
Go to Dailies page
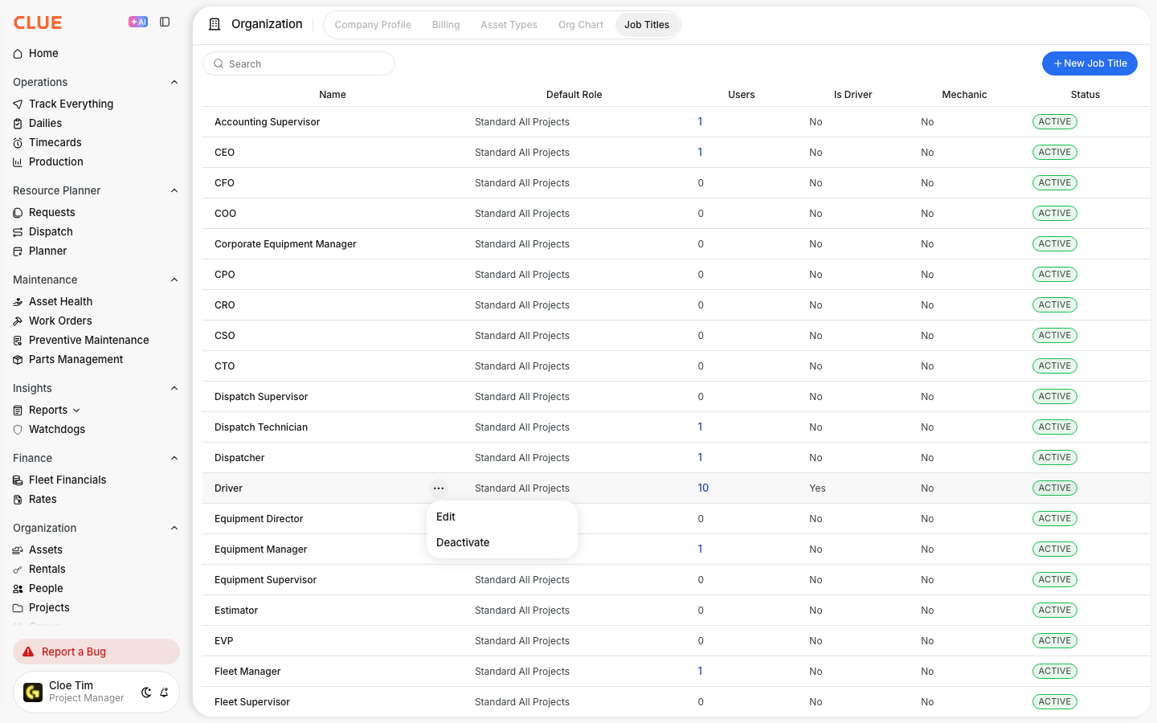(45, 123)
